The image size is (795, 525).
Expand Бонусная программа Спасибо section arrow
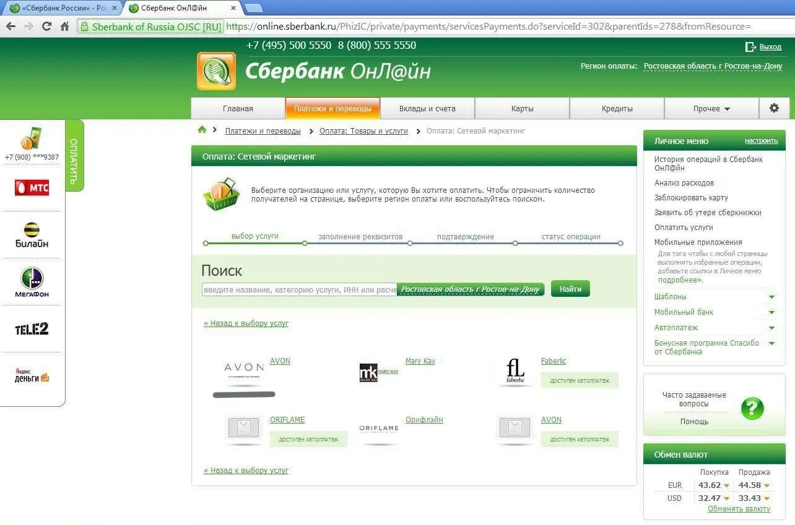pyautogui.click(x=771, y=343)
